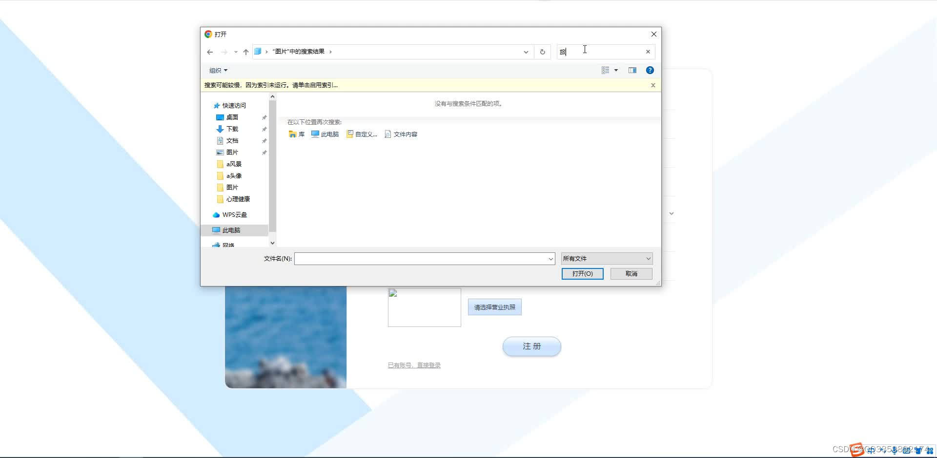Search again in 库
This screenshot has width=937, height=458.
tap(296, 134)
